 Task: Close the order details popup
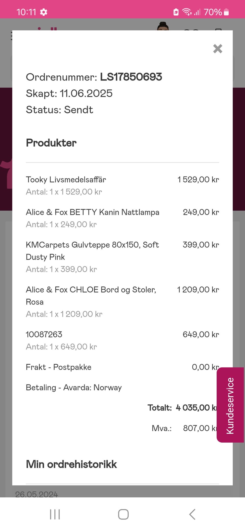(x=217, y=48)
